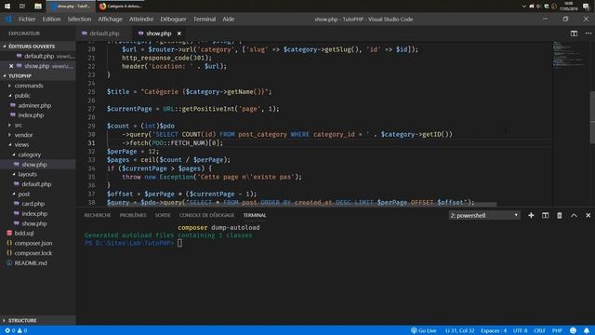Show hidden system tray icons
This screenshot has height=335, width=595.
pos(524,7)
